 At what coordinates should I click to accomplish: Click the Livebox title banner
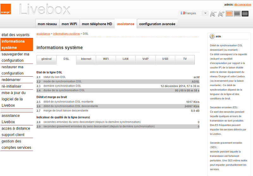coord(45,9)
